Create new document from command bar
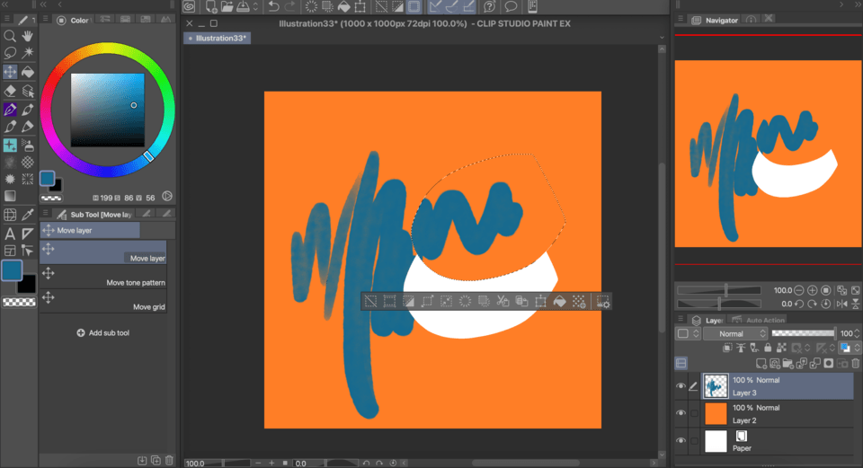Screen dimensions: 863x468 pyautogui.click(x=210, y=6)
